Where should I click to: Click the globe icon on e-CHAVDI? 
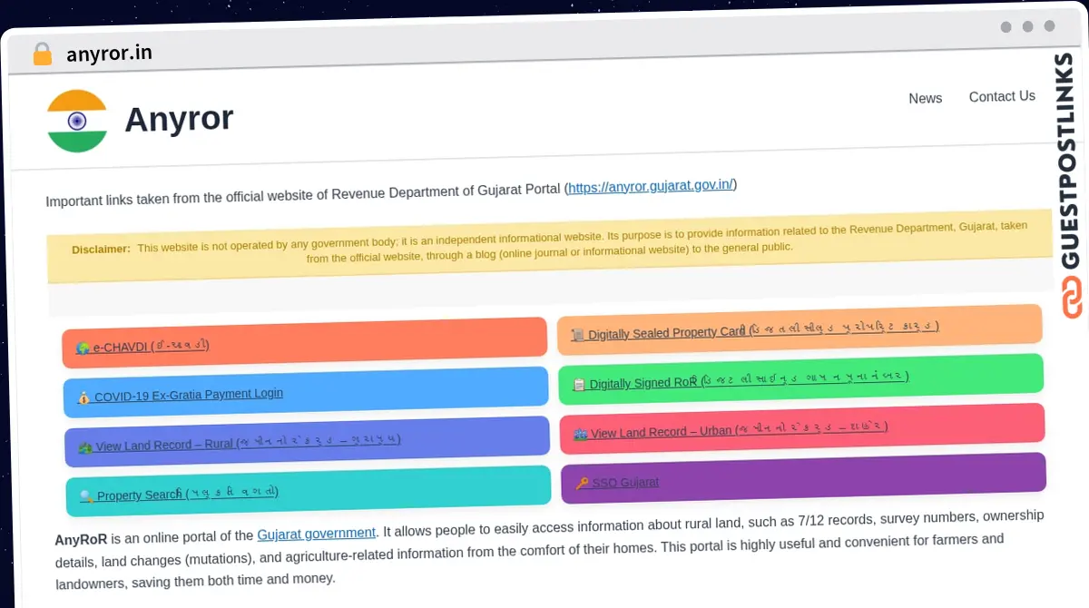83,348
